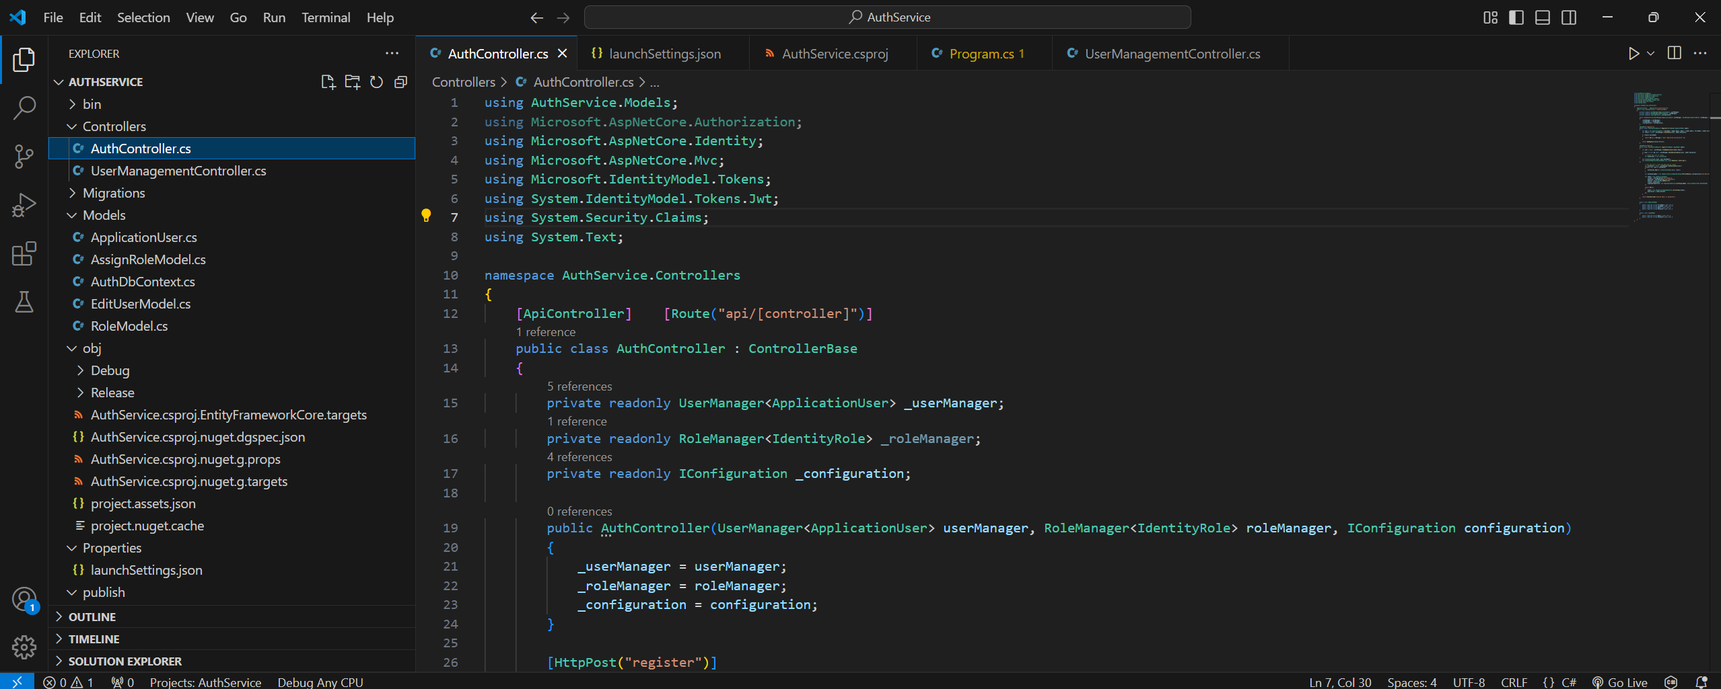The height and width of the screenshot is (689, 1721).
Task: Click '5 references' CodeLens above _userManager
Action: pyautogui.click(x=579, y=387)
